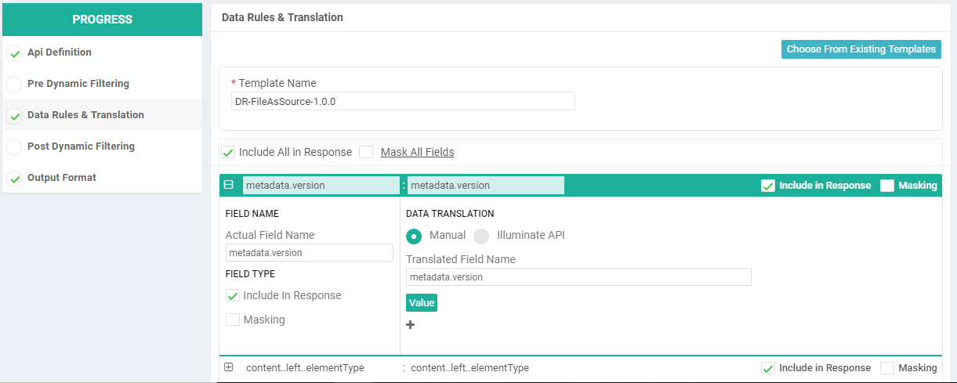The image size is (957, 383).
Task: Click the left content..left..elementType name text
Action: click(x=305, y=368)
